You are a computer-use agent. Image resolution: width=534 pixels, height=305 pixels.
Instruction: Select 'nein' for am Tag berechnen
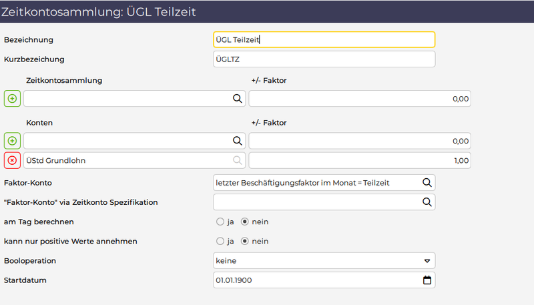pos(244,222)
